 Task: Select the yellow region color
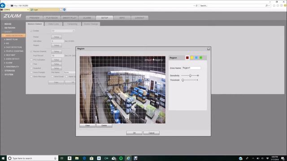click(x=192, y=58)
